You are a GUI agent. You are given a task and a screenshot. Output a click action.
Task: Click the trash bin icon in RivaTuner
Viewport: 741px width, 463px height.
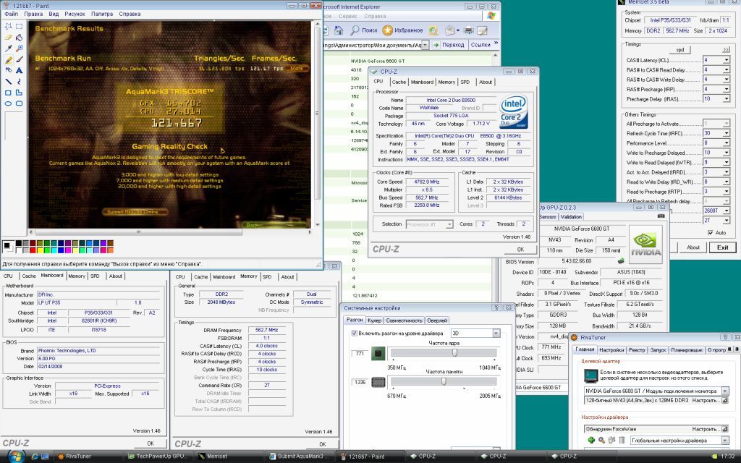point(622,441)
